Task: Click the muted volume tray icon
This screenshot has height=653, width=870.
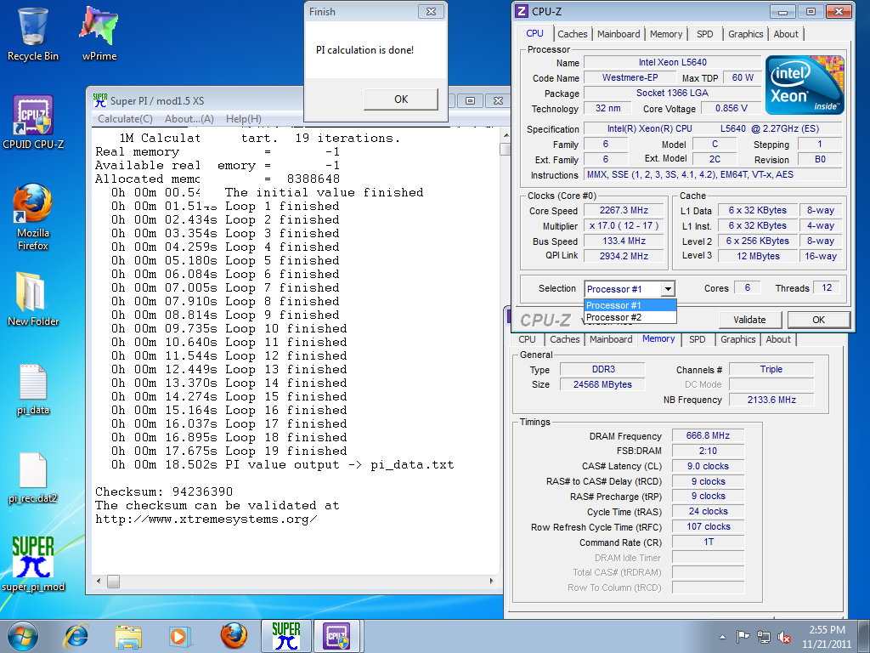Action: point(784,636)
